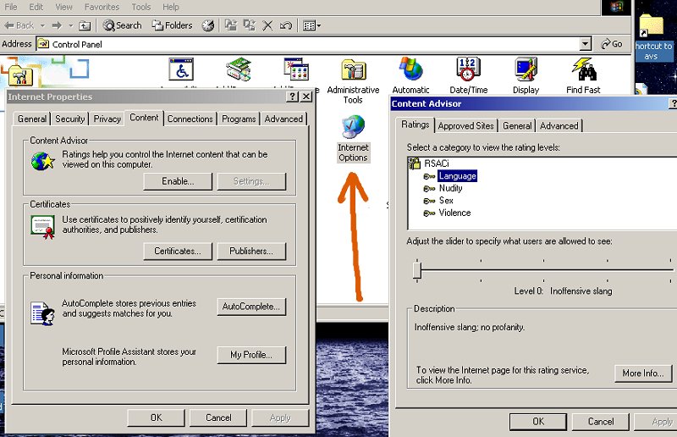Click the Views toolbar dropdown button
Viewport: 677px width, 437px height.
(311, 25)
